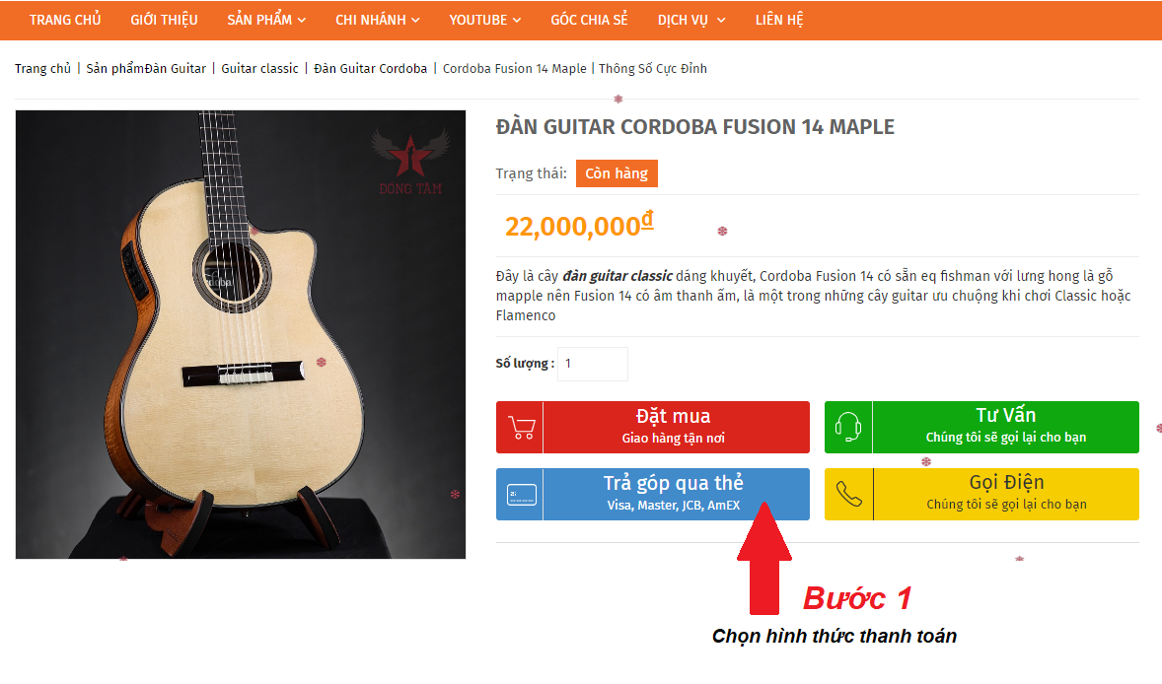Expand the SẢN PHẨM dropdown menu
Image resolution: width=1162 pixels, height=684 pixels.
point(266,20)
